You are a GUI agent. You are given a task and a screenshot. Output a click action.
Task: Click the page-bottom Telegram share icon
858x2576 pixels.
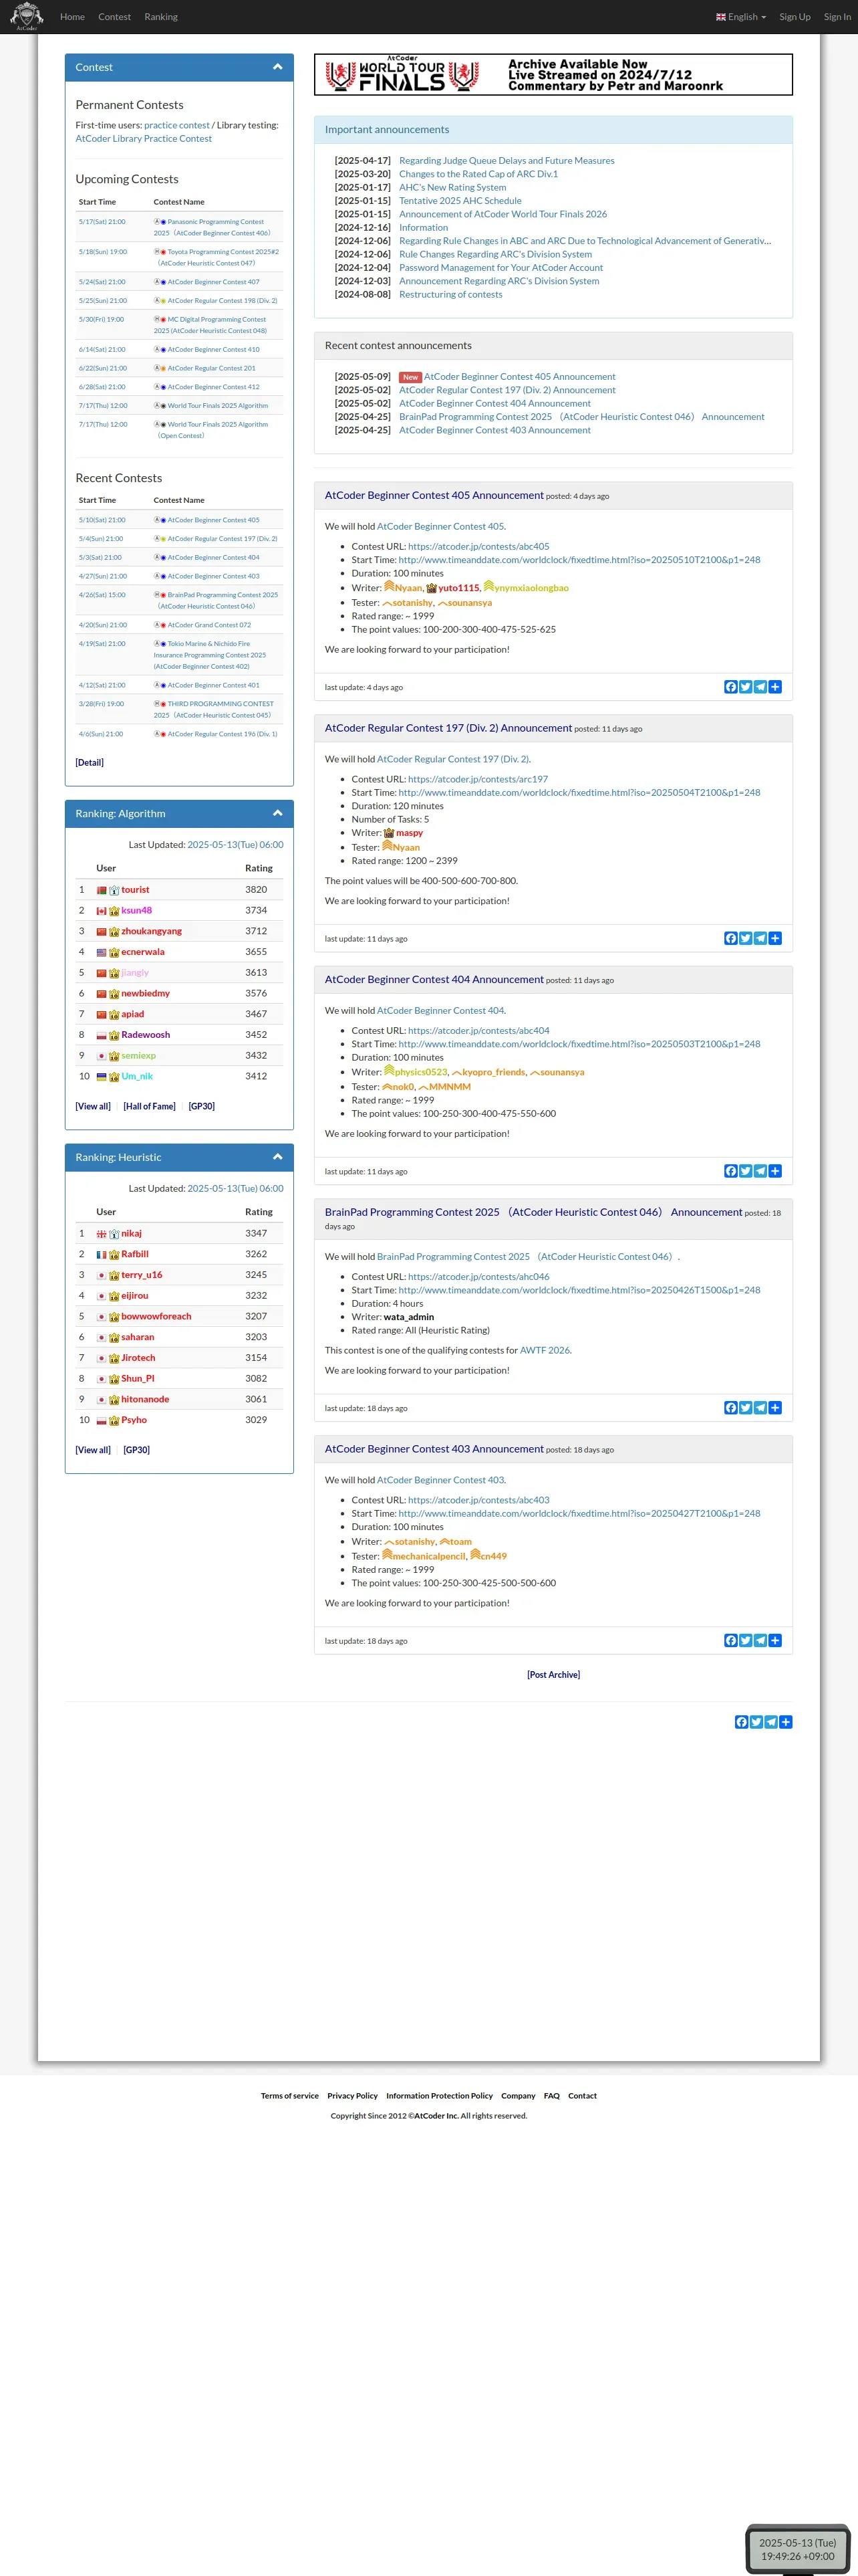click(771, 1722)
